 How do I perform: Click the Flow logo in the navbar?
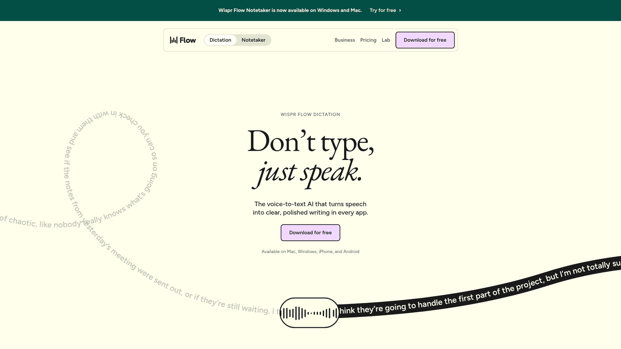click(x=183, y=40)
